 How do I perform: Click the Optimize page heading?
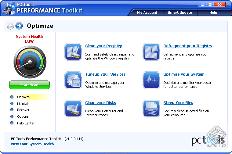pyautogui.click(x=40, y=26)
